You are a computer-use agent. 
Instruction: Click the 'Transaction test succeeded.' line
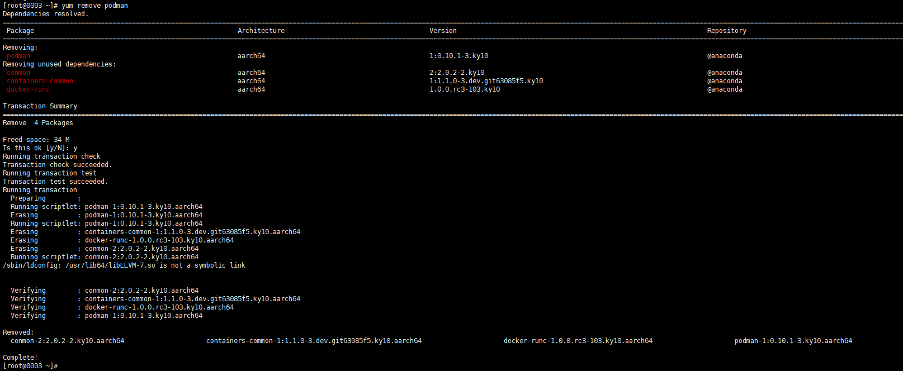pyautogui.click(x=55, y=182)
